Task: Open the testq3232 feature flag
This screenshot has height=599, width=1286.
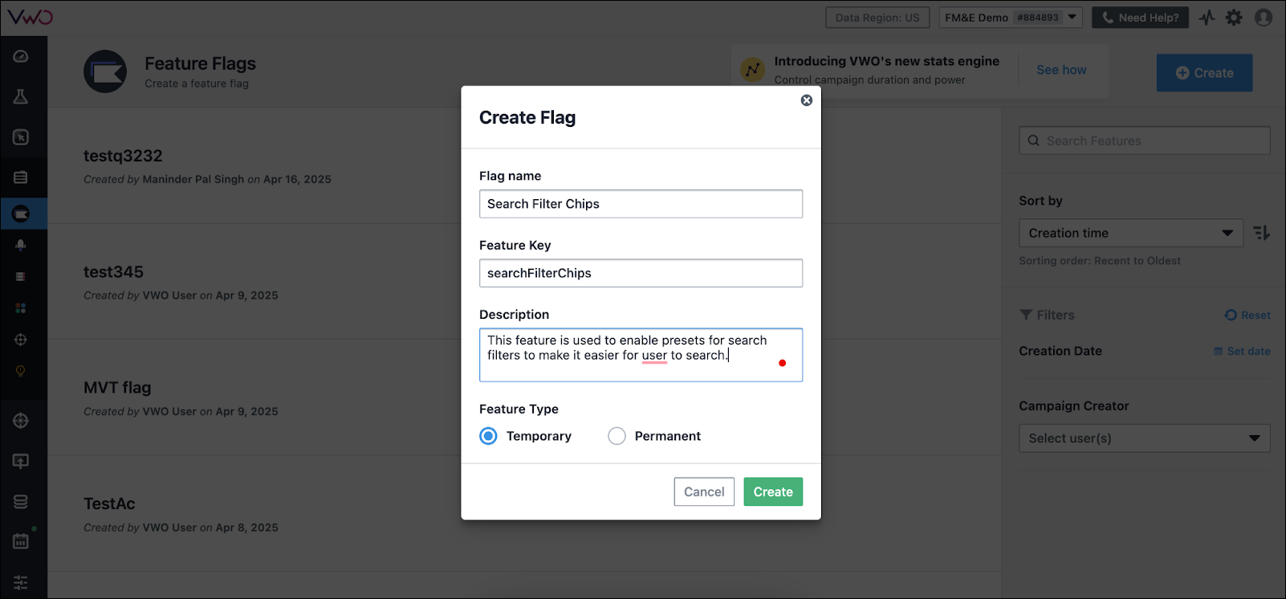Action: 123,156
